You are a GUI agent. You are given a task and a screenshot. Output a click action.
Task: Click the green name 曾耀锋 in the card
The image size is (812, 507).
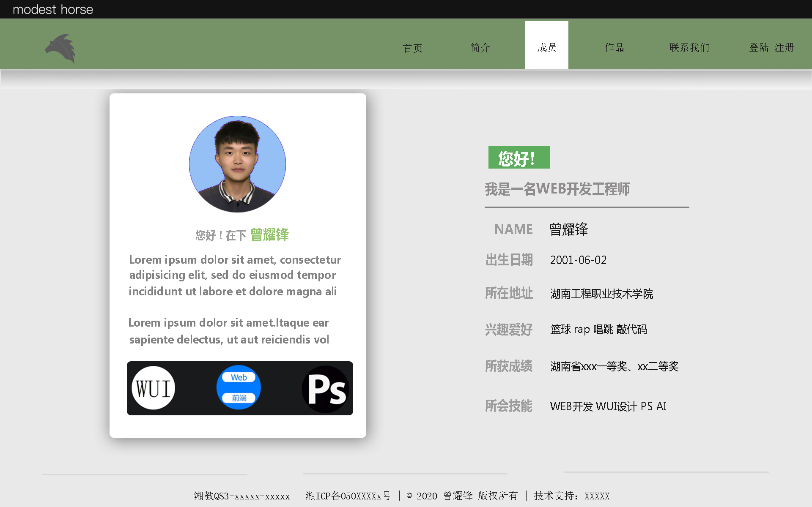(x=269, y=234)
